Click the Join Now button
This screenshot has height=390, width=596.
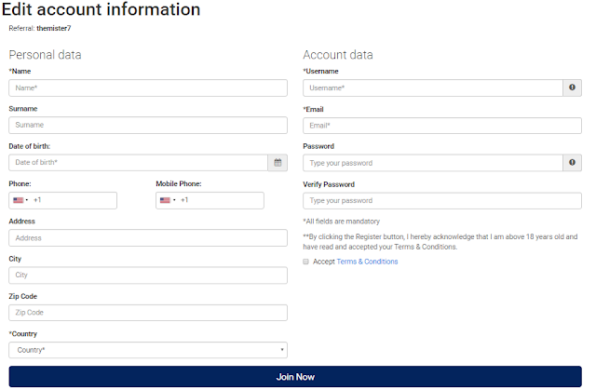[x=295, y=377]
